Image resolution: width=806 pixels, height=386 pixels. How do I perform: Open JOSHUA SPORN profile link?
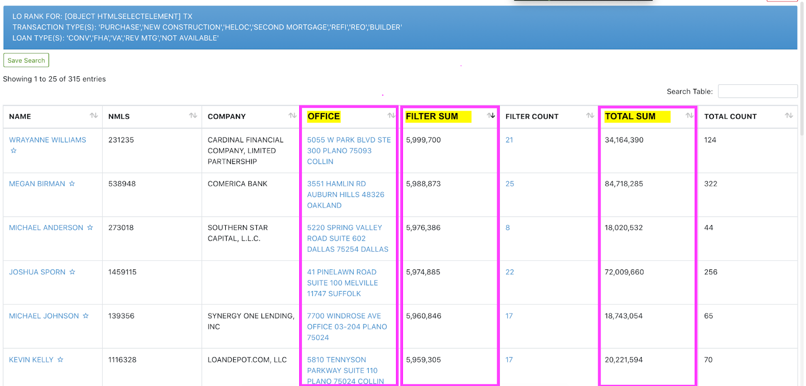point(37,272)
